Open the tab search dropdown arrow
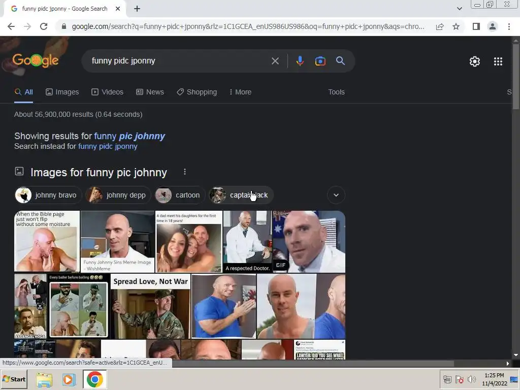The image size is (520, 390). pos(459,9)
